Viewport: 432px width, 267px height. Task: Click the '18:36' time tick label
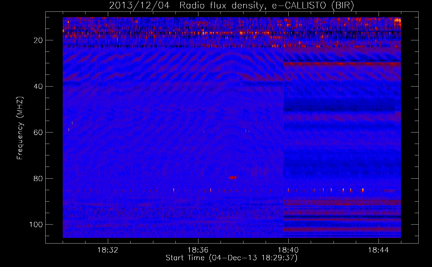(x=198, y=250)
